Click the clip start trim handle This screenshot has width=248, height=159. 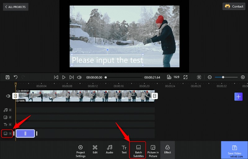(15, 96)
